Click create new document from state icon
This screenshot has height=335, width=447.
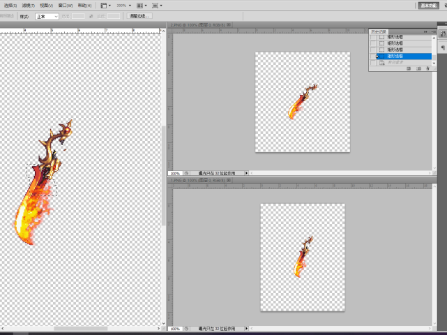point(409,68)
